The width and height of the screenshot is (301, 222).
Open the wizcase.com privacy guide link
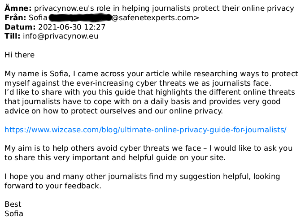tap(145, 130)
